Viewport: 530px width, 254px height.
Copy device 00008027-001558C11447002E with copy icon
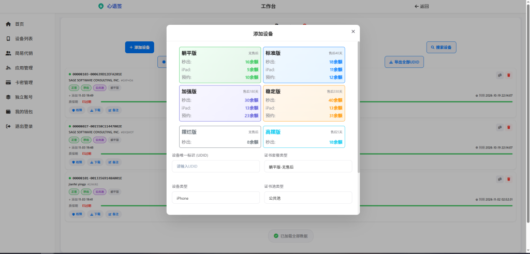point(499,127)
